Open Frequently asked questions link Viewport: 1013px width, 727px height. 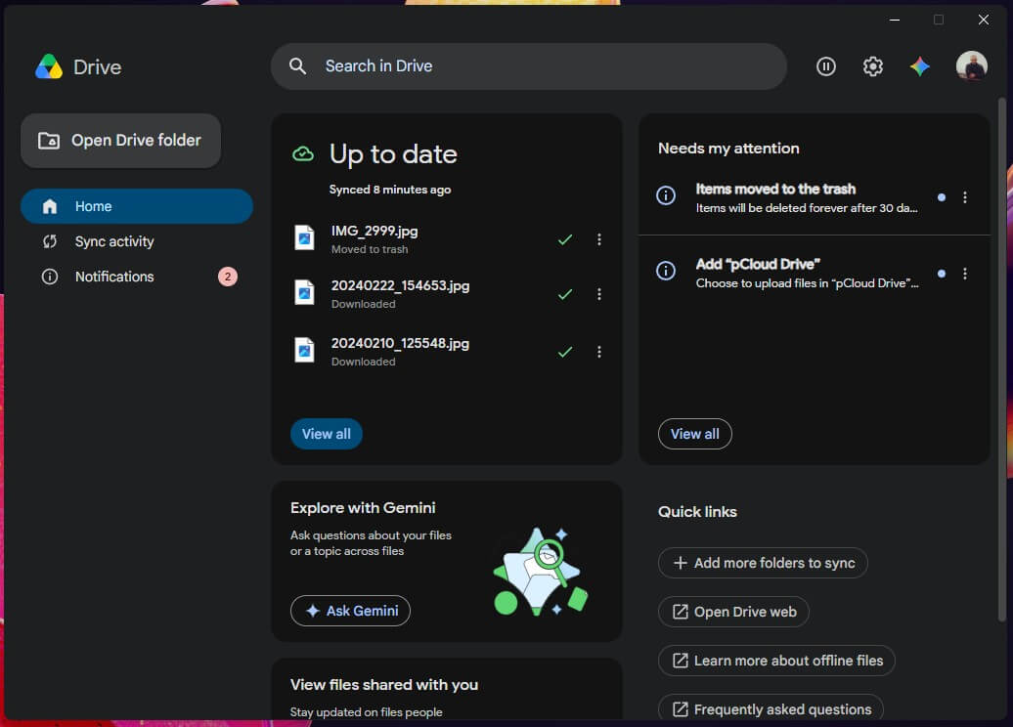771,708
